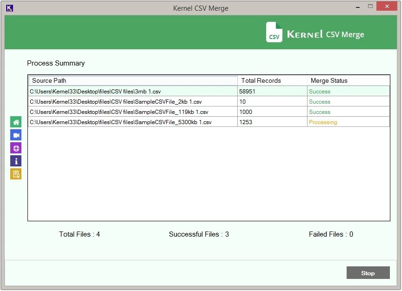Sort by Merge Status column header
This screenshot has width=402, height=291.
[348, 81]
